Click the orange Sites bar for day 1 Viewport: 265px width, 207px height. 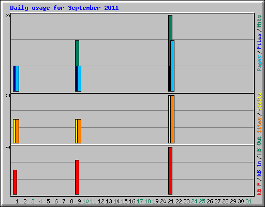pyautogui.click(x=17, y=131)
